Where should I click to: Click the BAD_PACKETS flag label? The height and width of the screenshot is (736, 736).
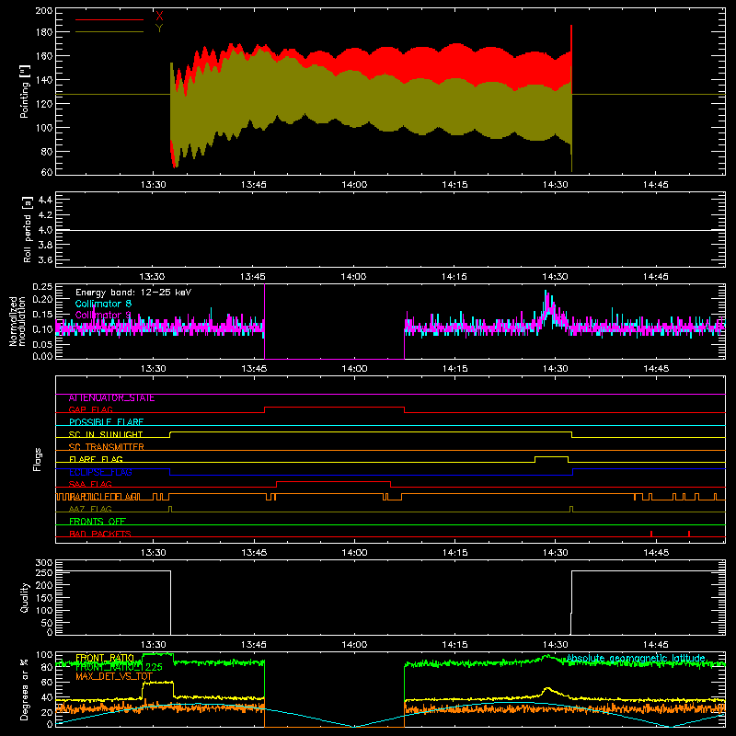(x=100, y=534)
